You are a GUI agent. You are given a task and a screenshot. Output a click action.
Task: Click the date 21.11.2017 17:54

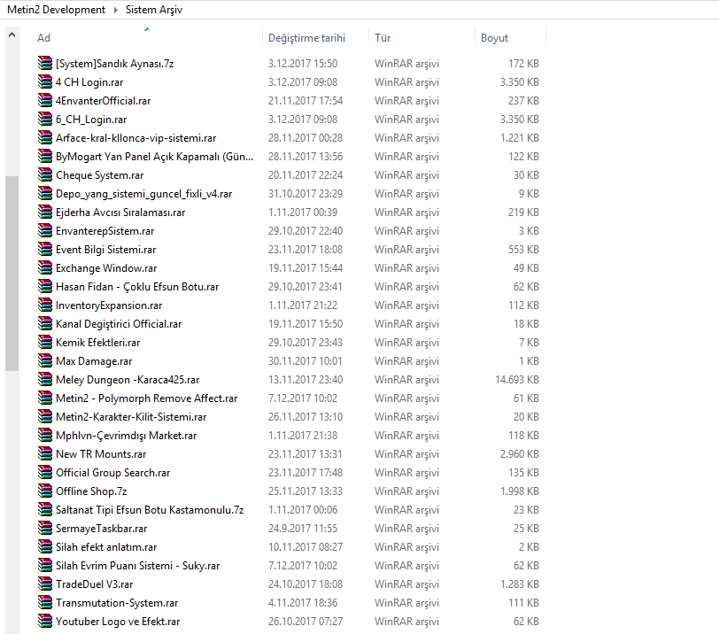point(305,100)
